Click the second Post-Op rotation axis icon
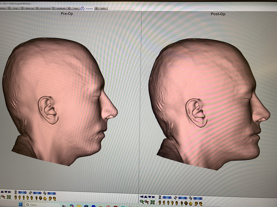277x207 pixels. [x=176, y=198]
